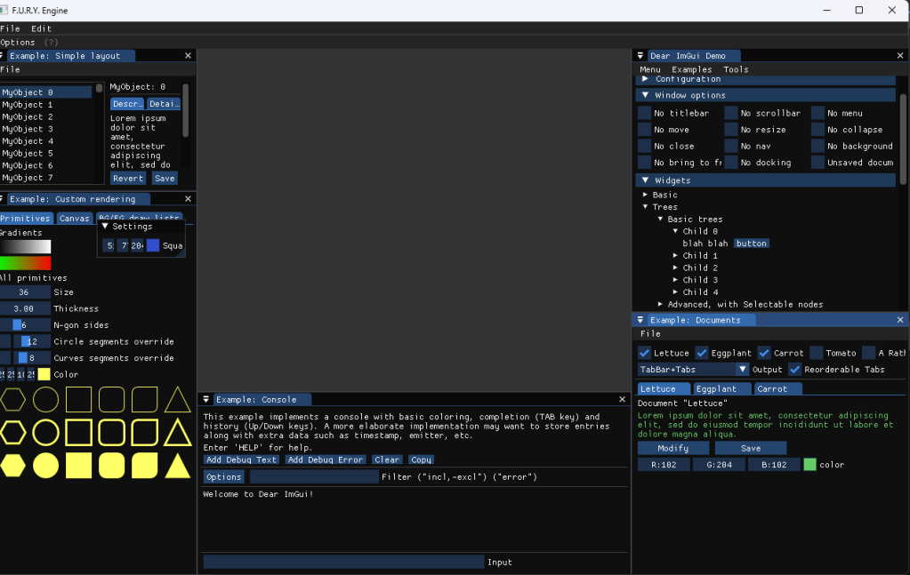Click the (?) help marker next to Options
Screen dimensions: 910x575
52,42
